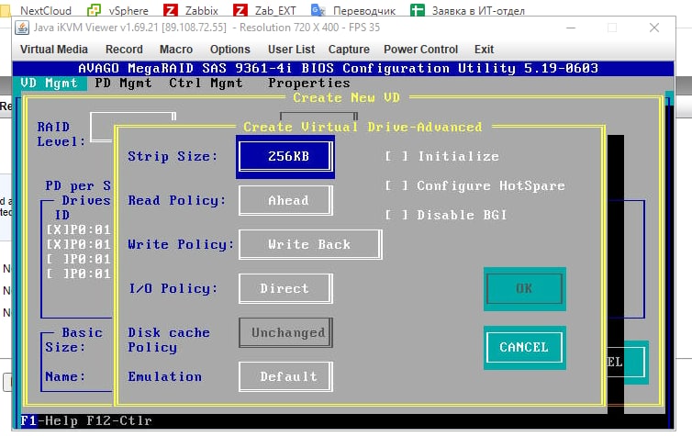The width and height of the screenshot is (692, 436).
Task: Click the Java icon in iKVM title bar
Action: coord(22,28)
